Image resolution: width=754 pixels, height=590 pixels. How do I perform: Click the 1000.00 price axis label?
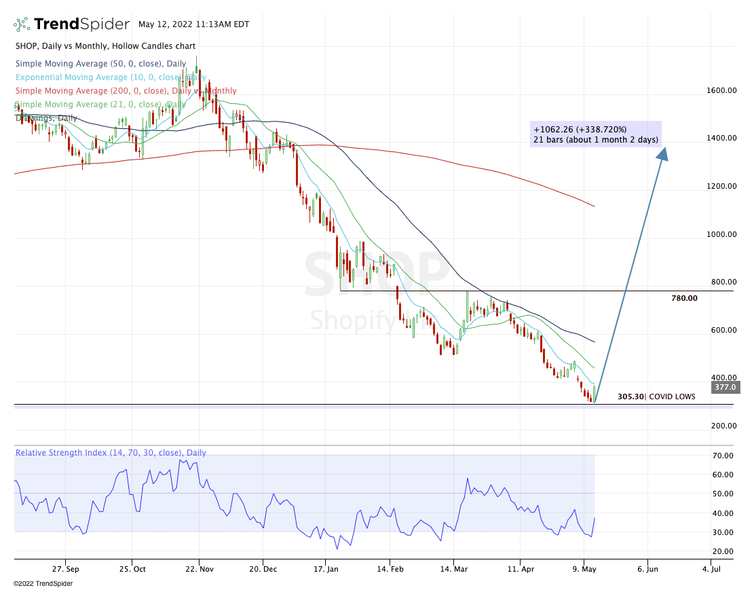721,234
